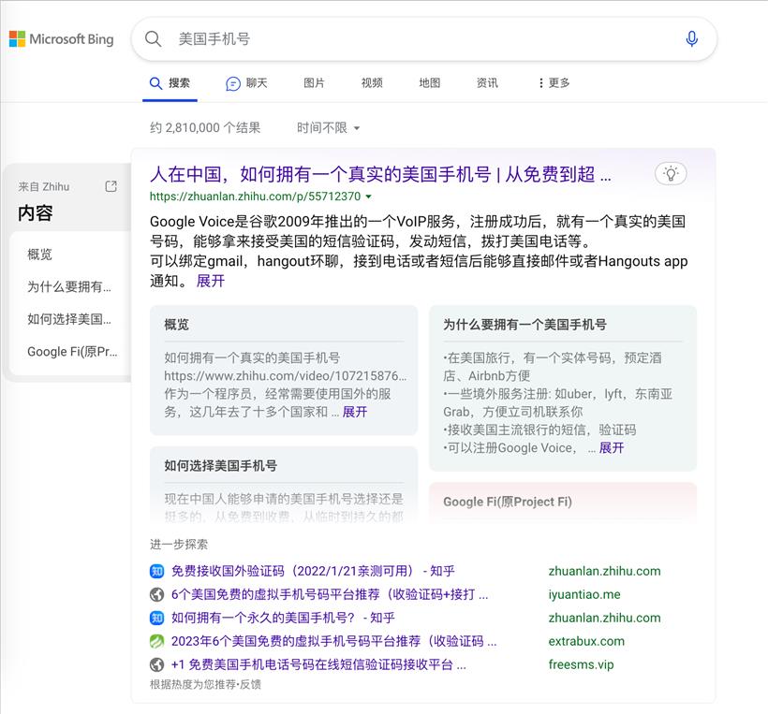Click the iyuantiao.me domain
Image resolution: width=768 pixels, height=714 pixels.
tap(584, 594)
